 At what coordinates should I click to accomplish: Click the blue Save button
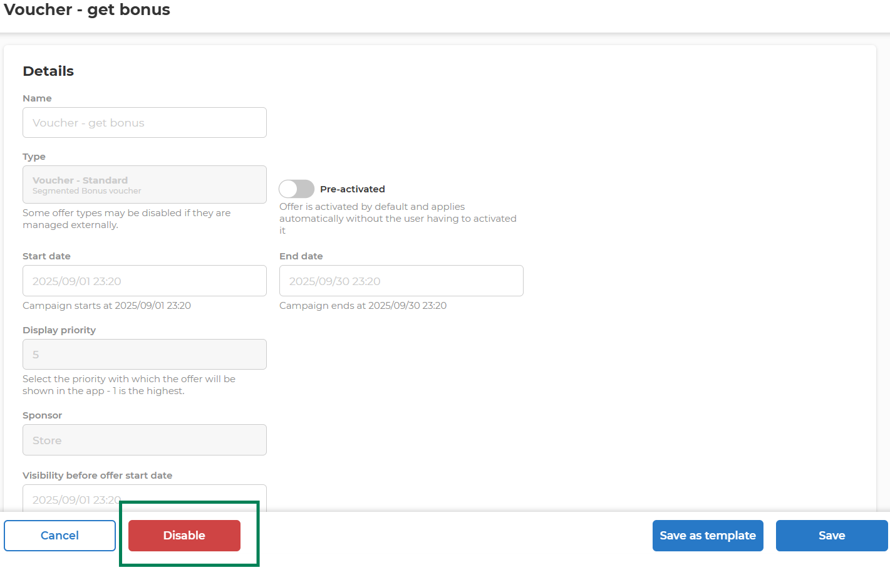point(832,536)
